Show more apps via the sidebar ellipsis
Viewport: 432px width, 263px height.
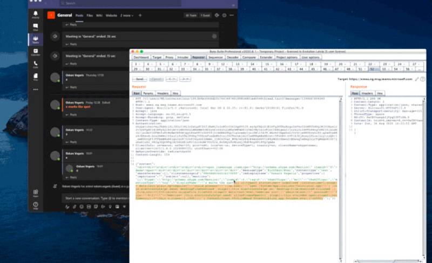(36, 89)
